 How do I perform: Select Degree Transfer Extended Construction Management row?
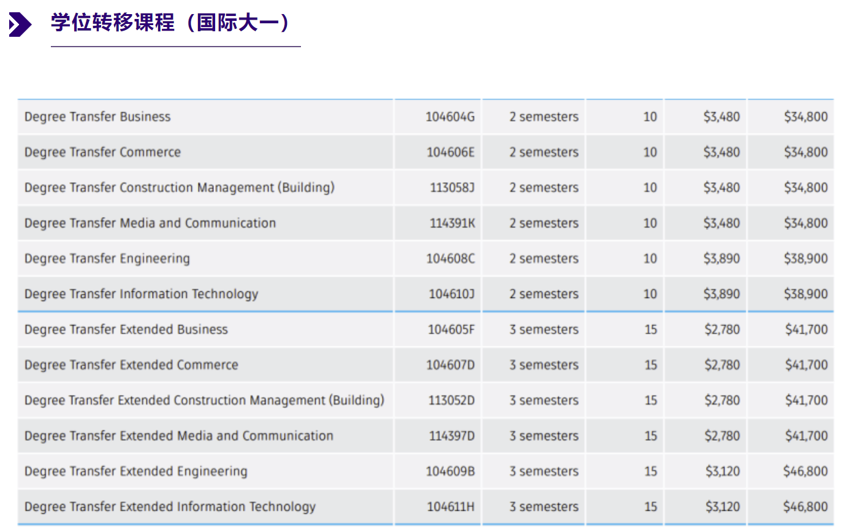(x=204, y=400)
